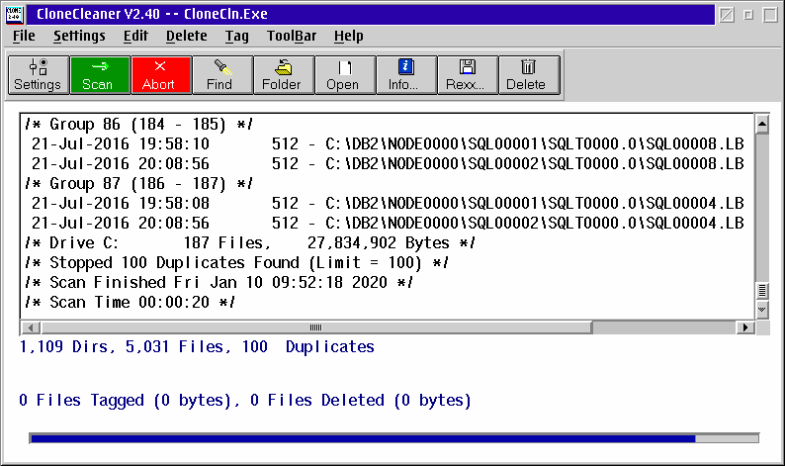Minimize the CloneCleaner window
This screenshot has width=785, height=466.
click(x=748, y=15)
